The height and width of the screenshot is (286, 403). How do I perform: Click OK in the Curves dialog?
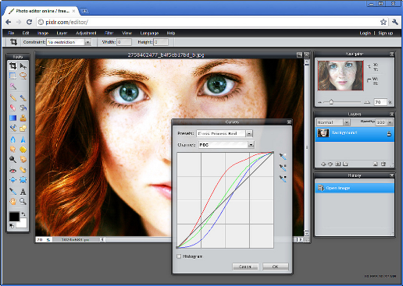click(276, 267)
